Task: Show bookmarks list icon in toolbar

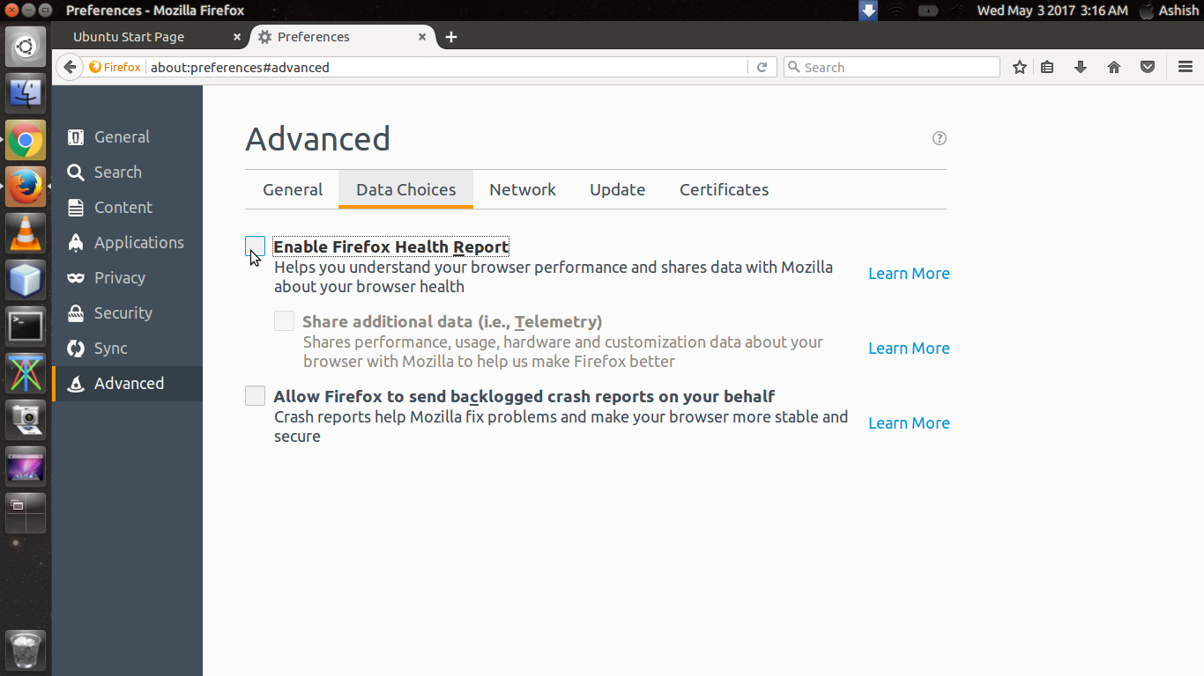Action: (1047, 67)
